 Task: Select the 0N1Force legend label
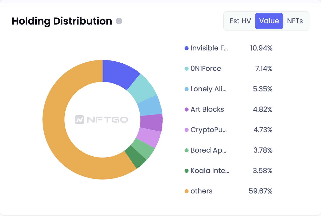pos(206,69)
